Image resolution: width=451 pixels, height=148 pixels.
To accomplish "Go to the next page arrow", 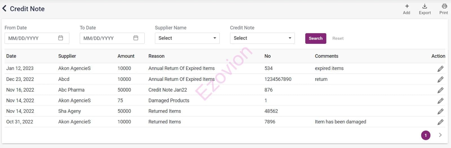I will click(x=440, y=135).
